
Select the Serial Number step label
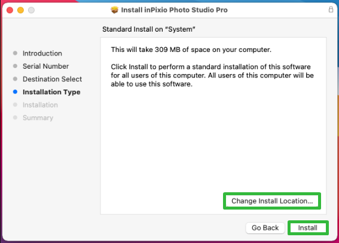point(46,66)
